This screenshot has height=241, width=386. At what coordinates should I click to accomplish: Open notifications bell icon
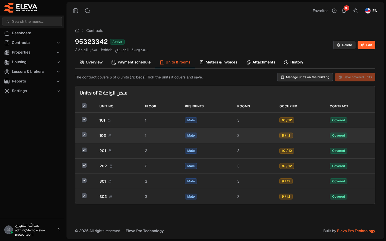tap(344, 11)
